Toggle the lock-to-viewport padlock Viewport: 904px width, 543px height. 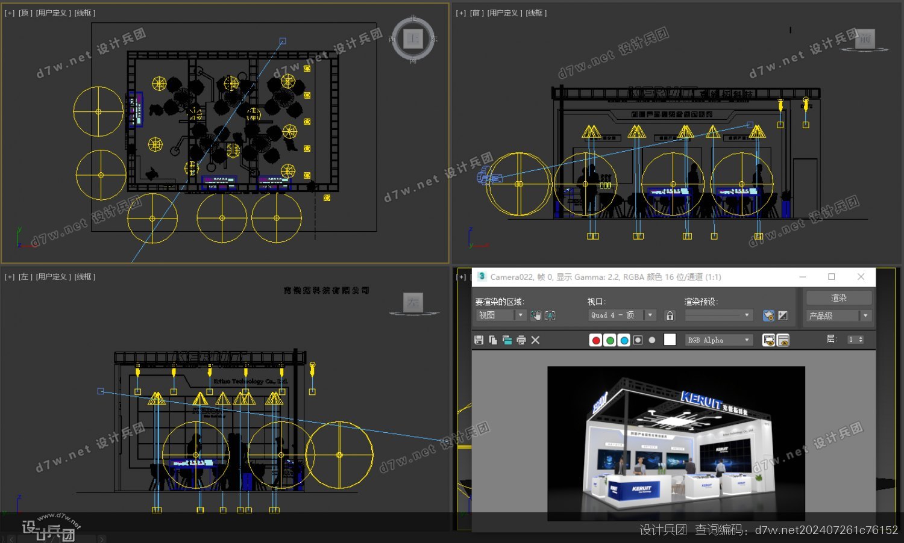[x=670, y=315]
